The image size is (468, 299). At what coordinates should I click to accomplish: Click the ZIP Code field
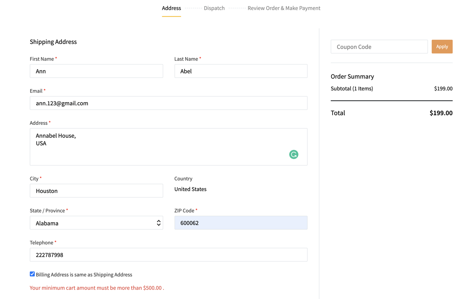[x=240, y=223]
